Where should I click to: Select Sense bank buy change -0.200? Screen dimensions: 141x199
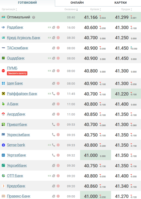[103, 145]
